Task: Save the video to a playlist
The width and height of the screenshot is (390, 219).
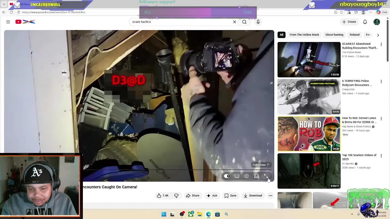Action: click(230, 196)
